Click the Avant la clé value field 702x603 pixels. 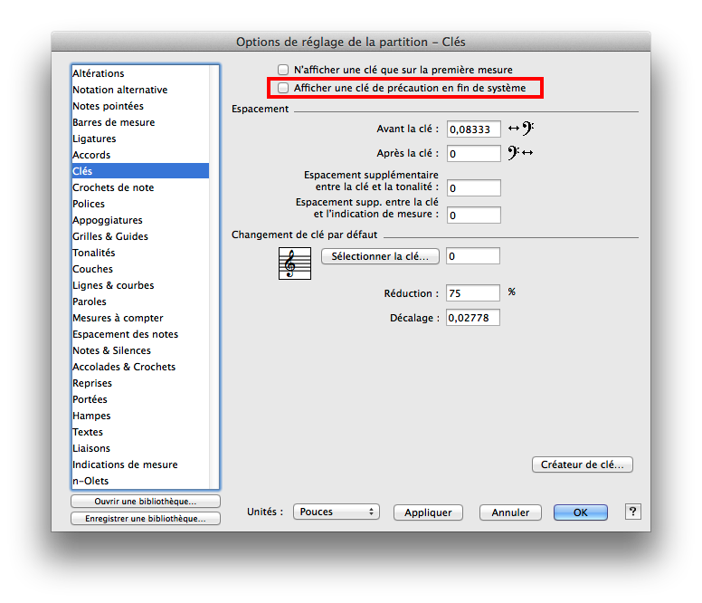(473, 129)
